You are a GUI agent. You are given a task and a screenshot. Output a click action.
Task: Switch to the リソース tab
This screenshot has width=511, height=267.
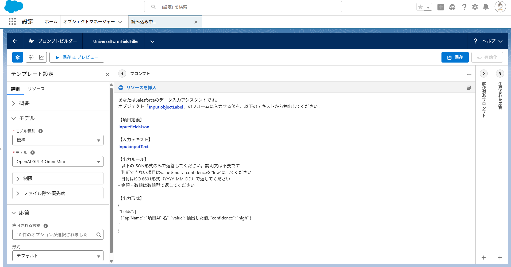point(36,89)
